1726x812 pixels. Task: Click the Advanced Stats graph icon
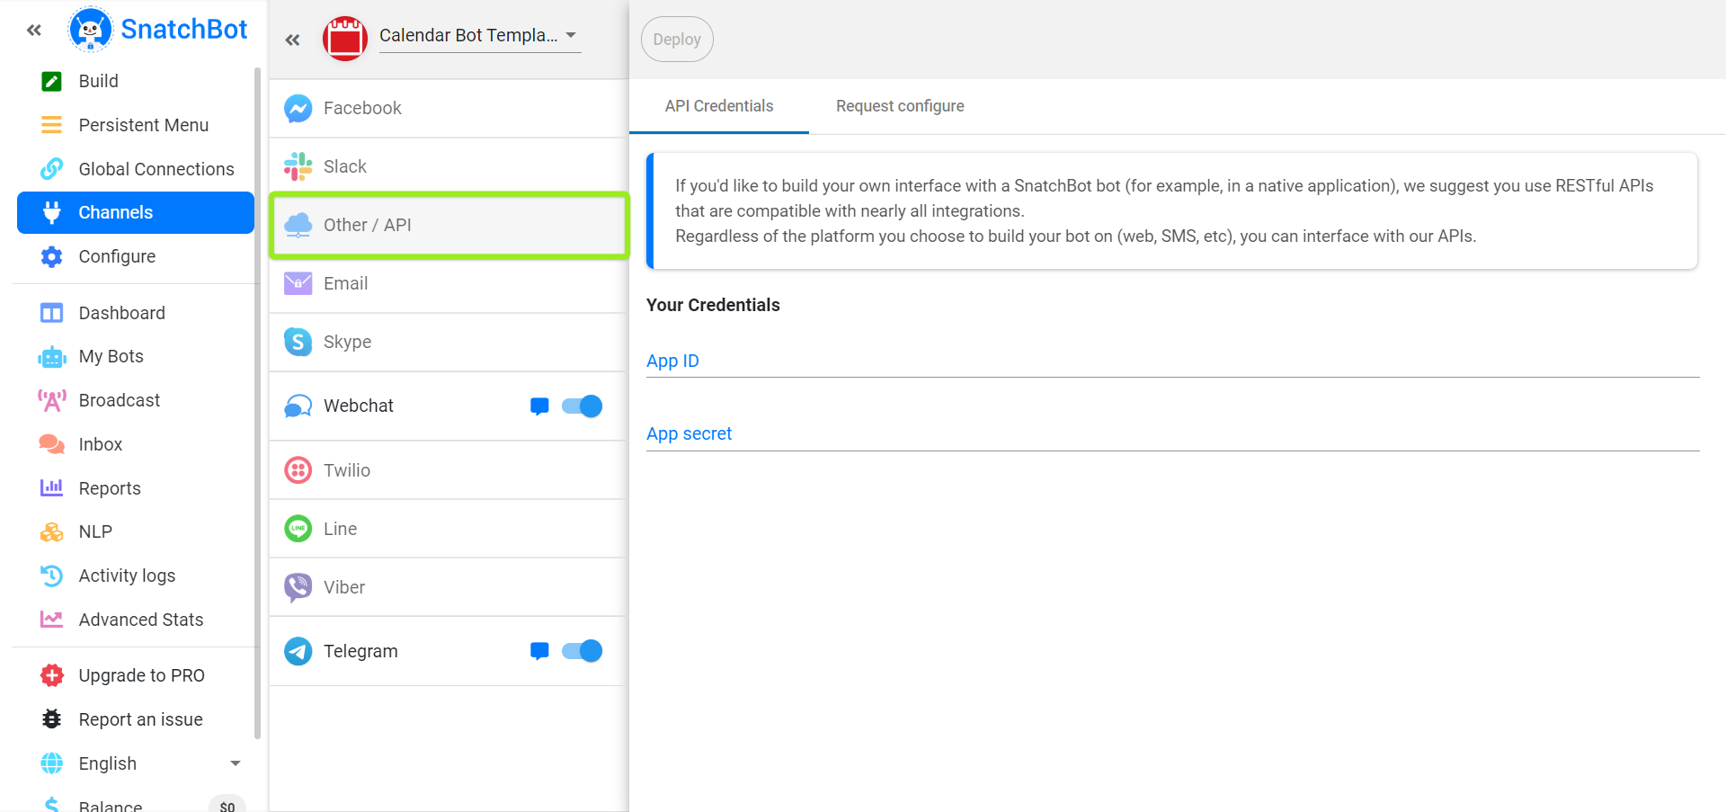pos(52,620)
